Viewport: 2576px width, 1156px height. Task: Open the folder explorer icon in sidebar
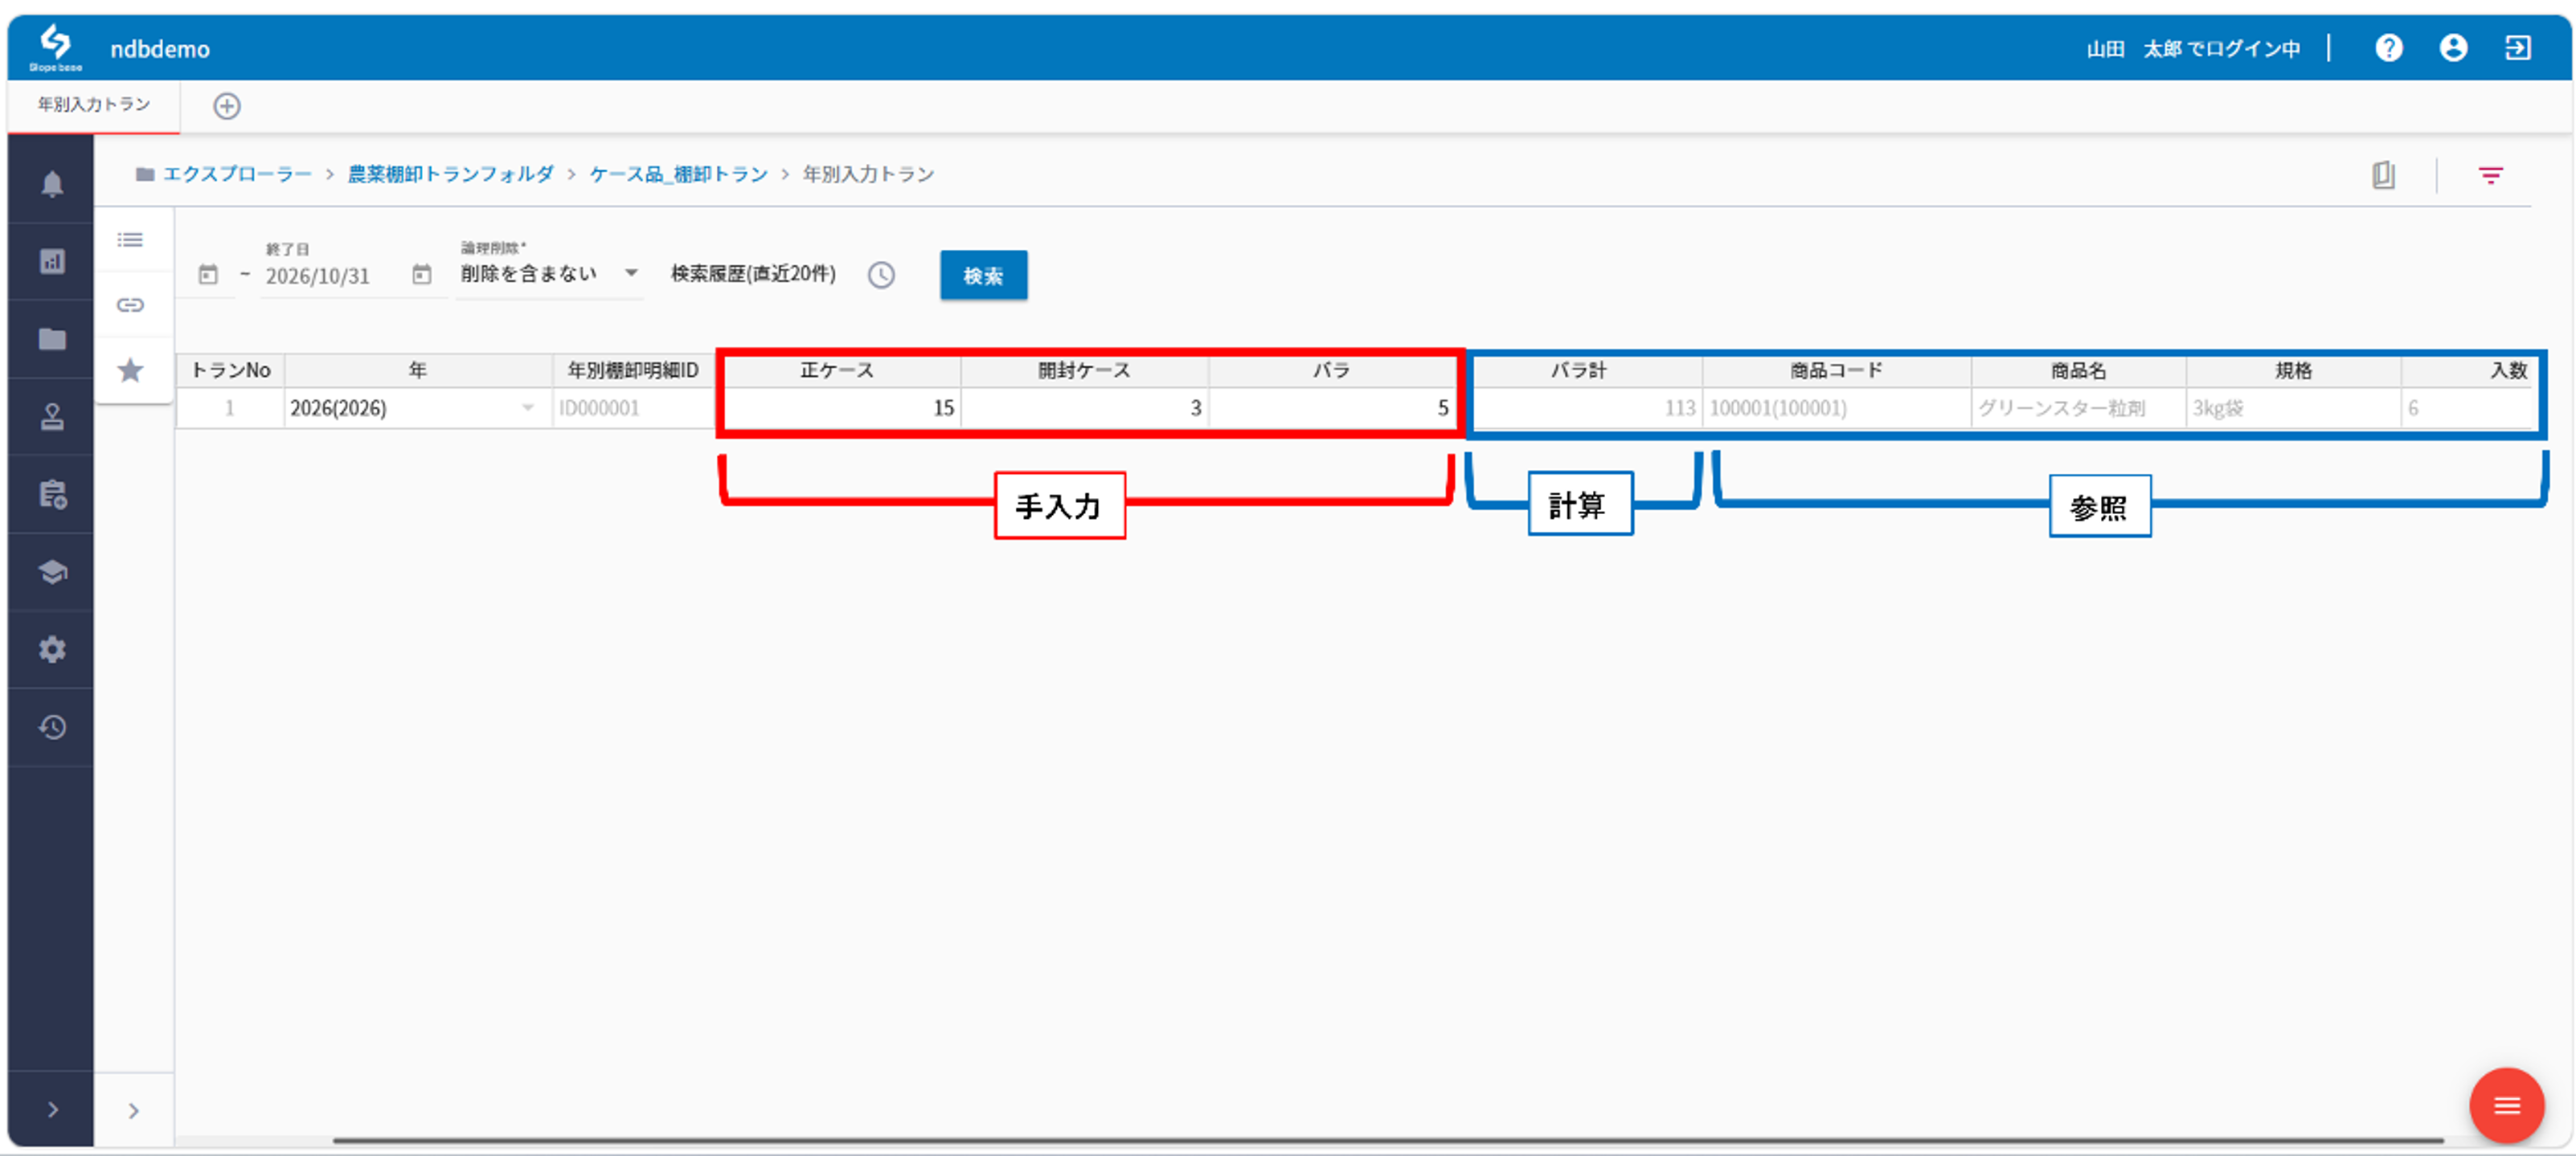pos(52,340)
